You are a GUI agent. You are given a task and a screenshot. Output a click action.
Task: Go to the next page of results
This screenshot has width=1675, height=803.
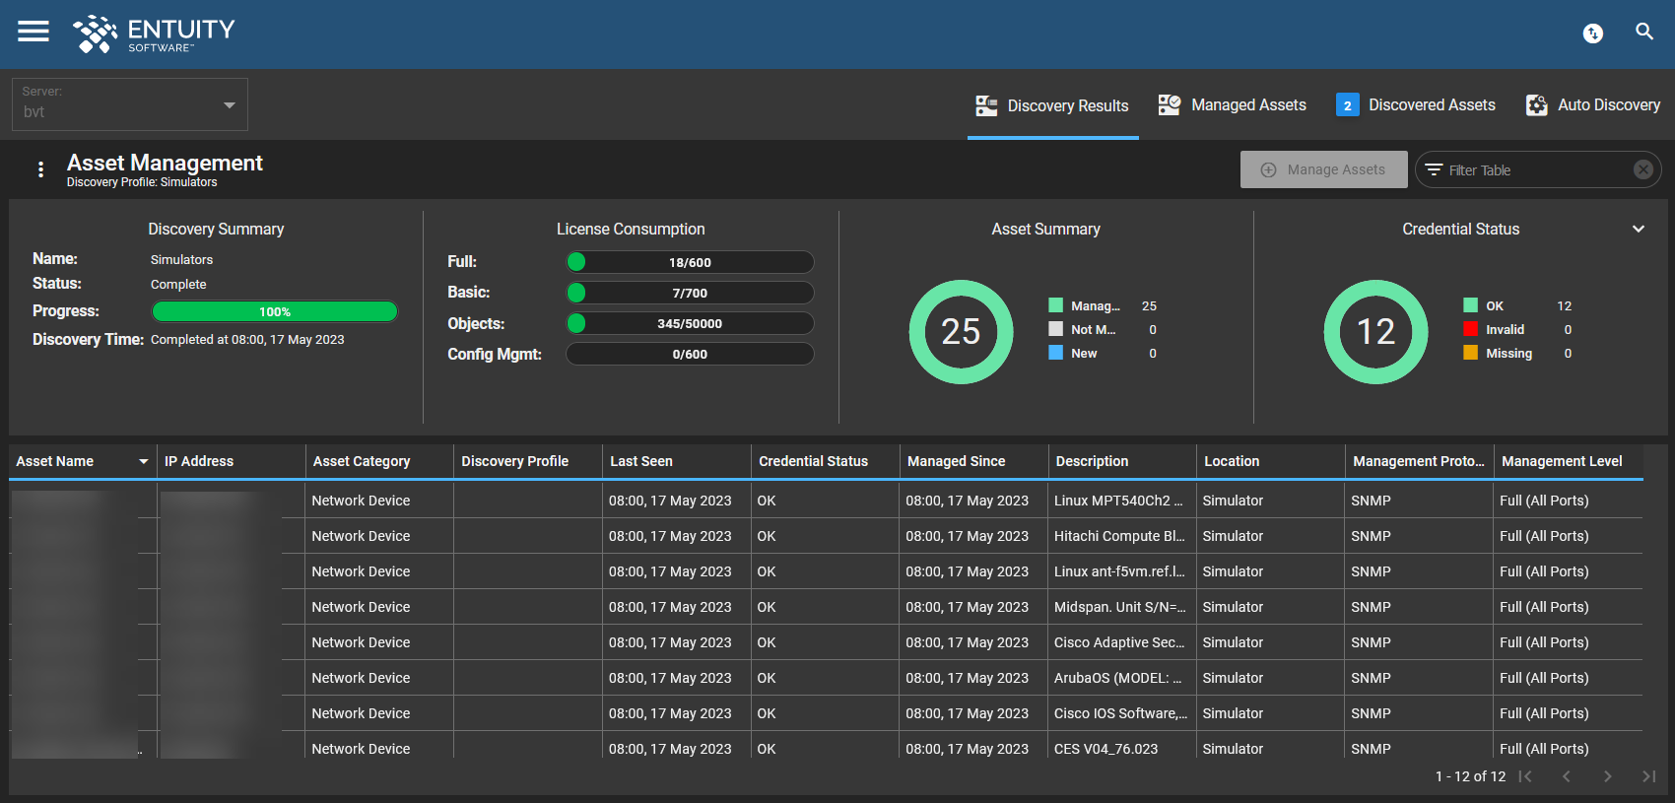tap(1607, 776)
